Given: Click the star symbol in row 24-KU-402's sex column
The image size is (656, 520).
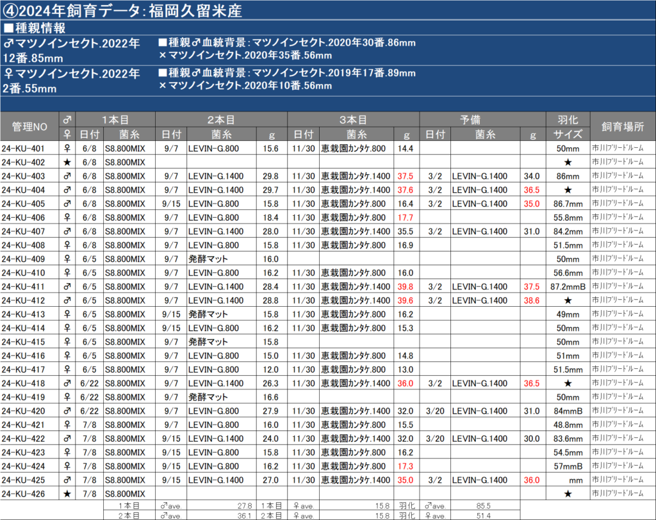Looking at the screenshot, I should click(67, 162).
